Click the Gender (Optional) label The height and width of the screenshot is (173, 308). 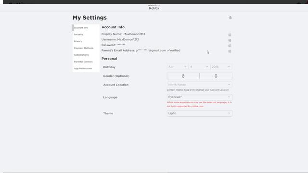click(116, 76)
